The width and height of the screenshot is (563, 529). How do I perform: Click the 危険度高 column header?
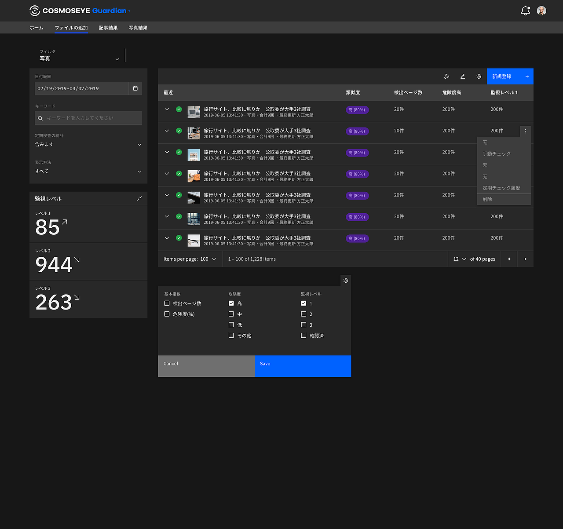pos(452,93)
